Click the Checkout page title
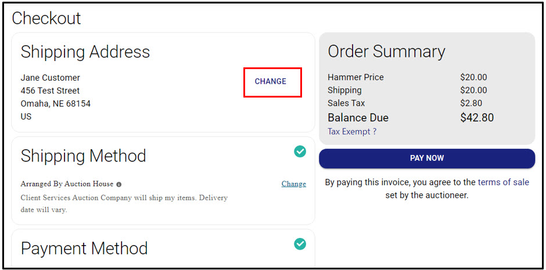Image resolution: width=546 pixels, height=270 pixels. (46, 18)
